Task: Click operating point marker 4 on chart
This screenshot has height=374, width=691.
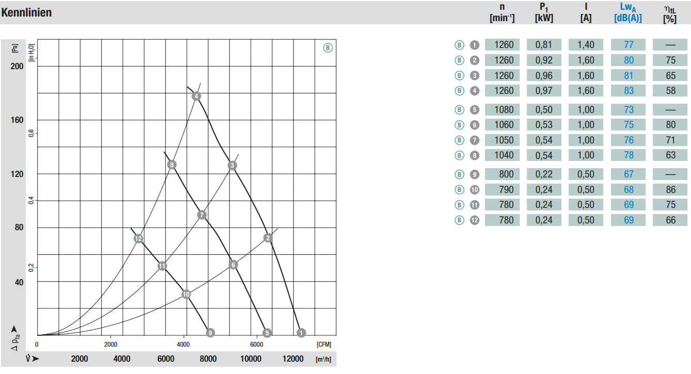Action: 196,96
